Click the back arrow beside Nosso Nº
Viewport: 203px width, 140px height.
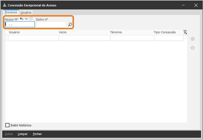(21, 19)
